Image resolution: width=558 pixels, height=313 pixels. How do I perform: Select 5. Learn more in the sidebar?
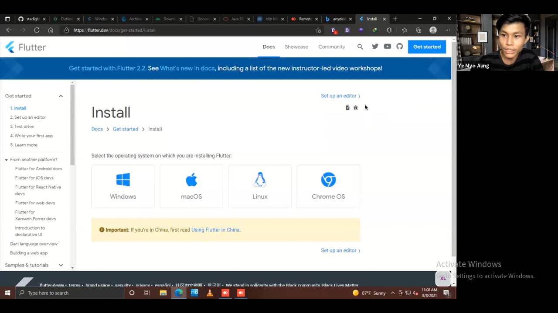pyautogui.click(x=24, y=145)
